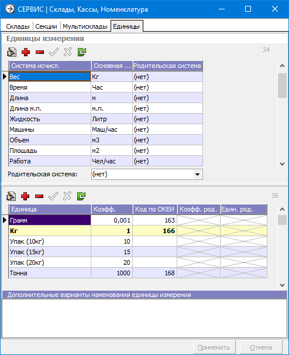Select the Тонна unit row
The width and height of the screenshot is (289, 355).
[x=137, y=273]
